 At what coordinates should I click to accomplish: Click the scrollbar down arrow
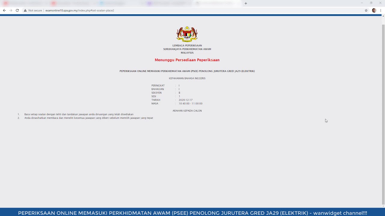coord(383,206)
